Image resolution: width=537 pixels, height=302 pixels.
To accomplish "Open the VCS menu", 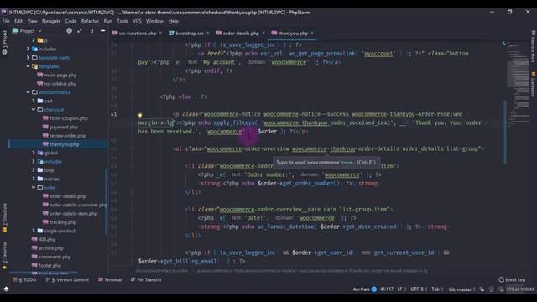I will (137, 21).
